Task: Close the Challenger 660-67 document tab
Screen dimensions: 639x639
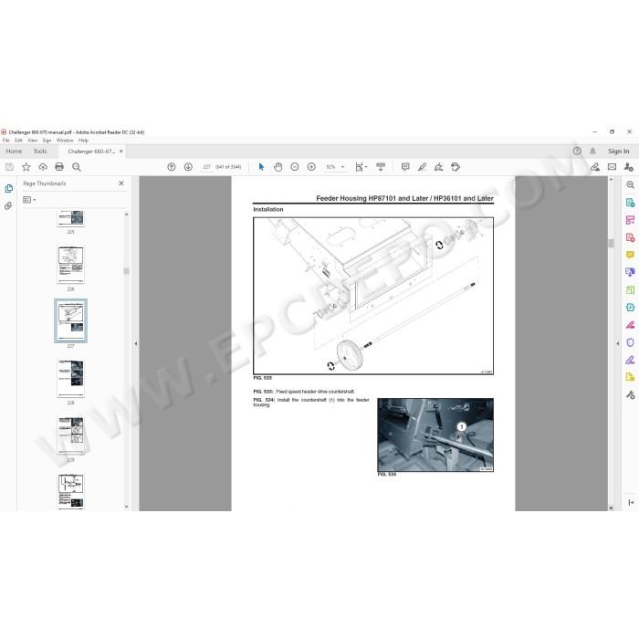Action: pyautogui.click(x=121, y=152)
